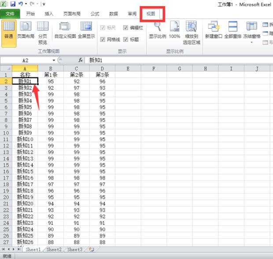Screen dimensions: 273x259
Task: Enable Full Screen (全屏显示) mode
Action: [x=86, y=30]
